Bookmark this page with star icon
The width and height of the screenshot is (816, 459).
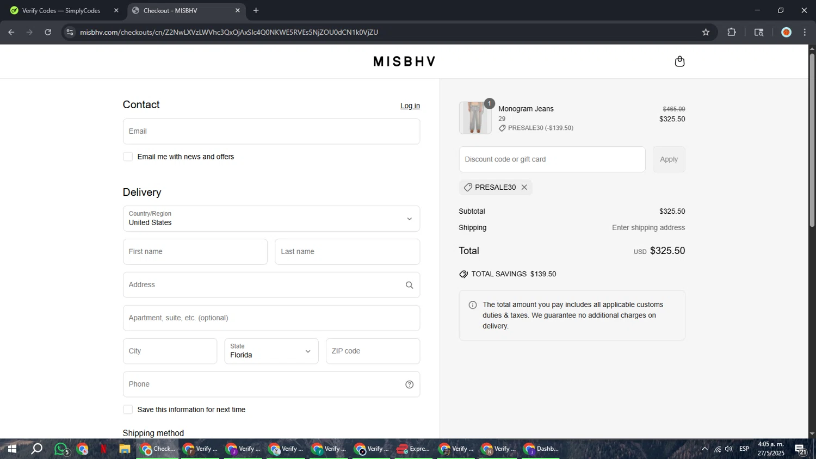(x=706, y=32)
